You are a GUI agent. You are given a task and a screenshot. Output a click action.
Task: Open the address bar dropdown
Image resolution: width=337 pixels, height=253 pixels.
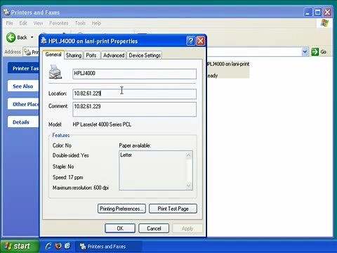tap(305, 51)
